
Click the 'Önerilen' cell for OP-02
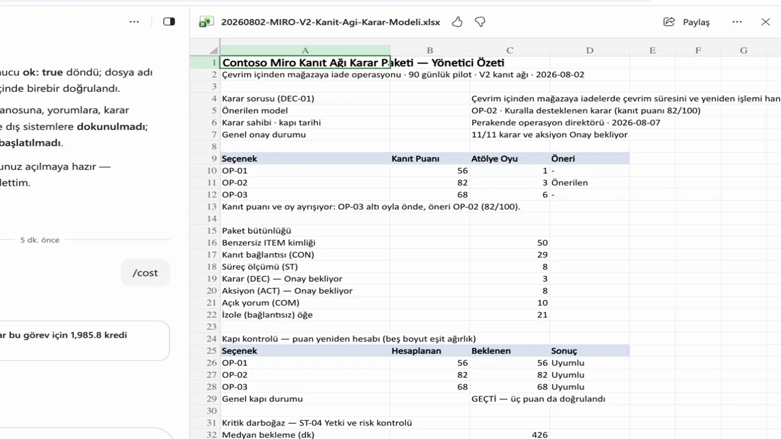(x=589, y=182)
